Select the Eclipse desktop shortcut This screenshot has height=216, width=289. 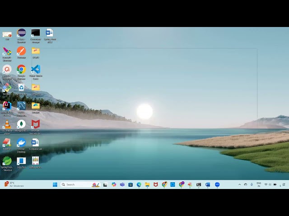(21, 36)
